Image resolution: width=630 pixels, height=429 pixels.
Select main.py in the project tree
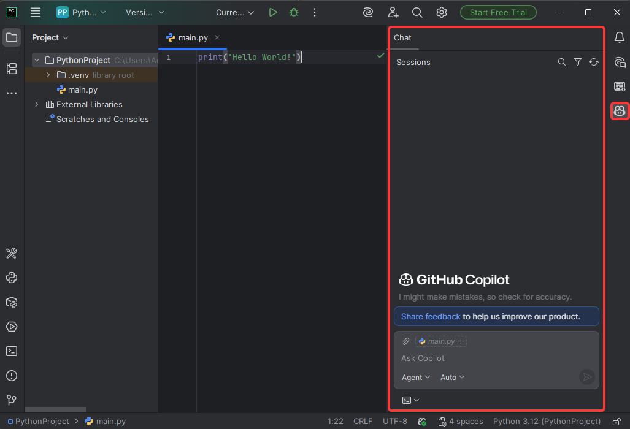pos(82,90)
